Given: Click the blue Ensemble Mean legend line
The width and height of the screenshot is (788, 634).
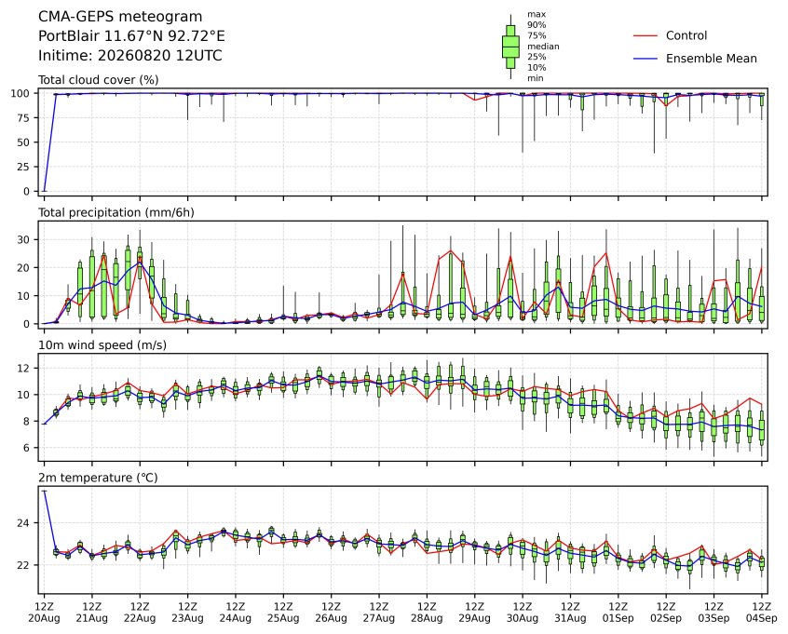Looking at the screenshot, I should pyautogui.click(x=645, y=59).
